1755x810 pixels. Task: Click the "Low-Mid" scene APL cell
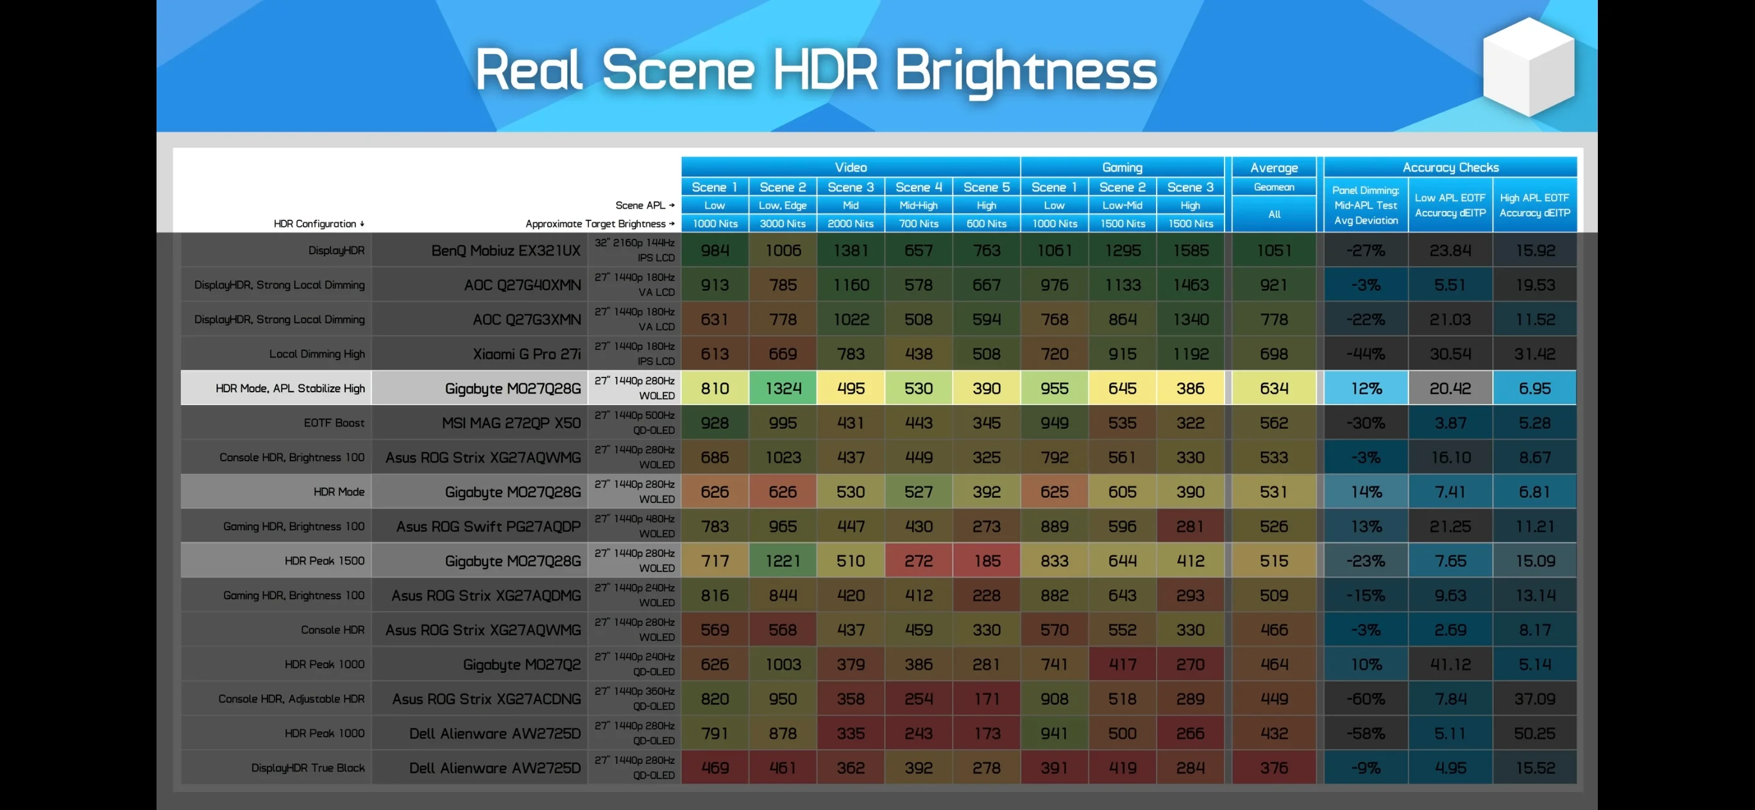(1122, 206)
